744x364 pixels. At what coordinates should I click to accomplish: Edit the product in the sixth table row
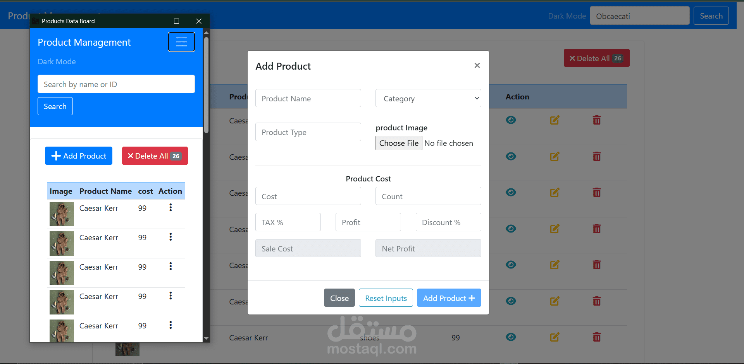[x=555, y=301]
